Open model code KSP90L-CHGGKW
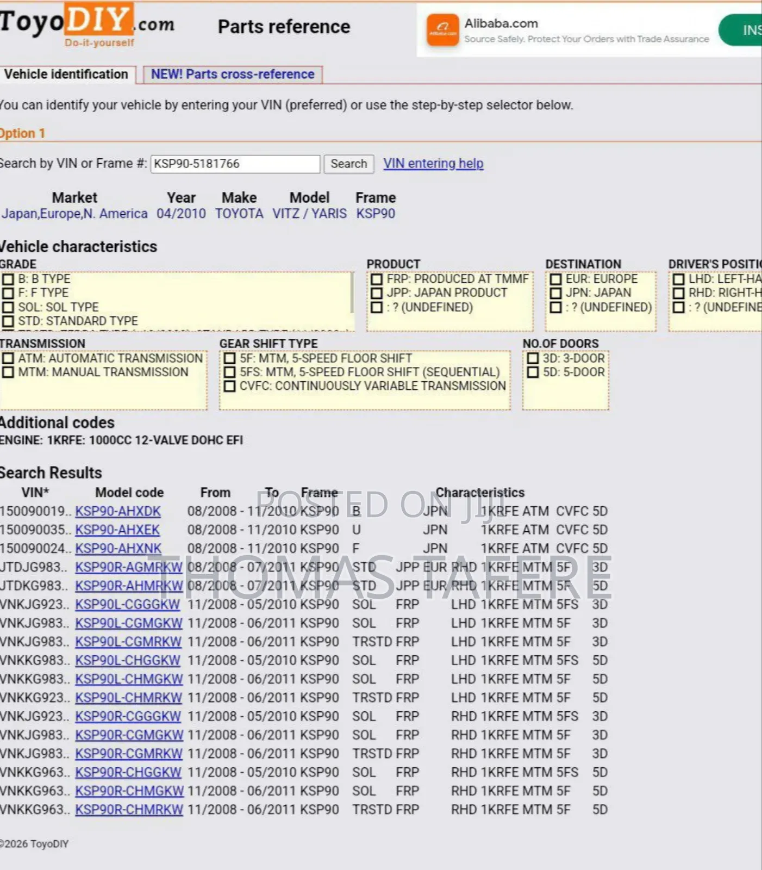The width and height of the screenshot is (762, 870). tap(127, 661)
